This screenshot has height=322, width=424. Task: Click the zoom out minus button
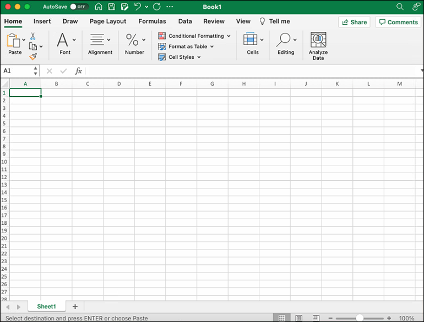330,318
